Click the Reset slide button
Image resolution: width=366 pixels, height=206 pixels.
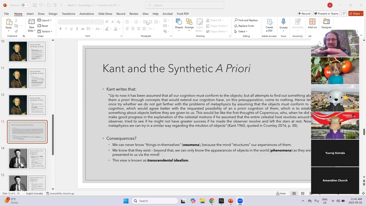coord(42,26)
